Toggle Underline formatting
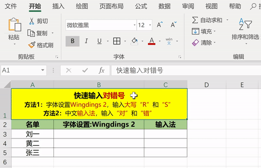This screenshot has width=261, height=168. coord(99,41)
